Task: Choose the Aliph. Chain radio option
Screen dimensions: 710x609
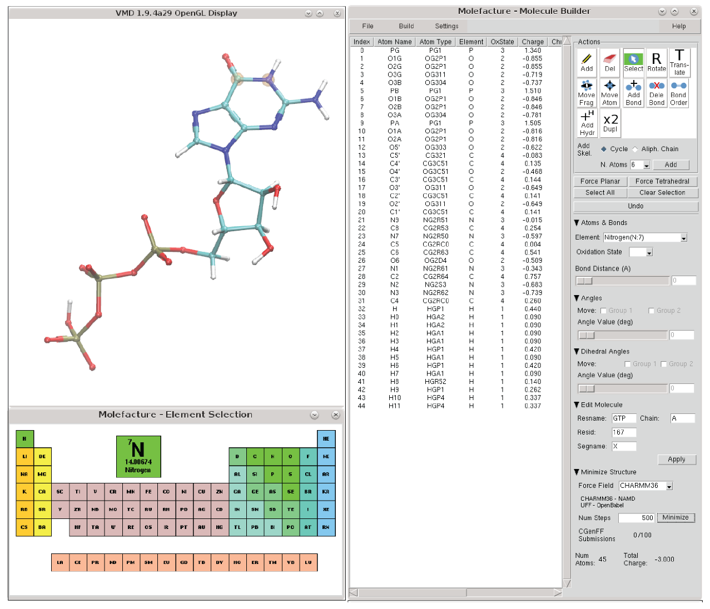Action: (635, 149)
